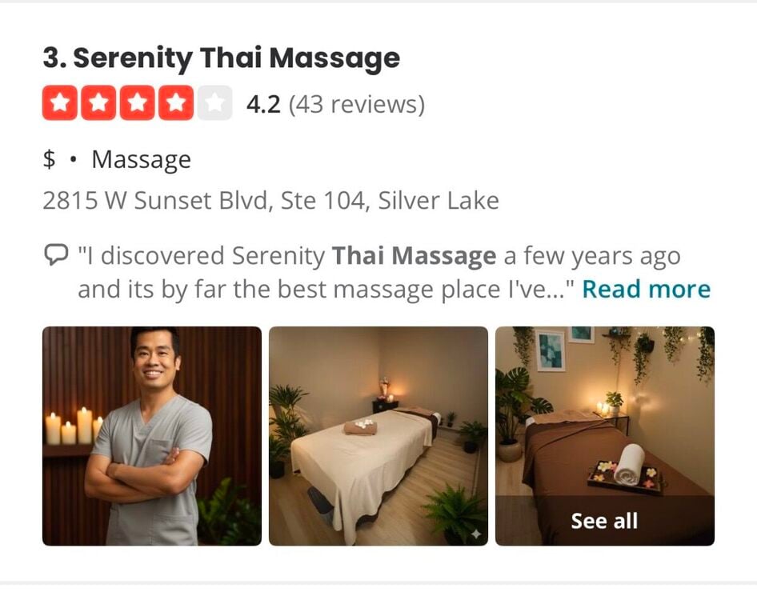Open the Read more review link
The height and width of the screenshot is (600, 757).
click(x=647, y=289)
